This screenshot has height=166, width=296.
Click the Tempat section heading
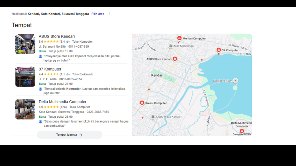(22, 25)
